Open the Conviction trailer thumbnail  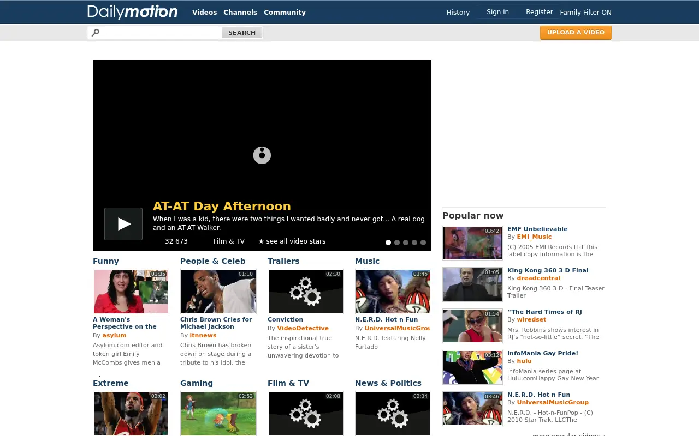pos(306,291)
